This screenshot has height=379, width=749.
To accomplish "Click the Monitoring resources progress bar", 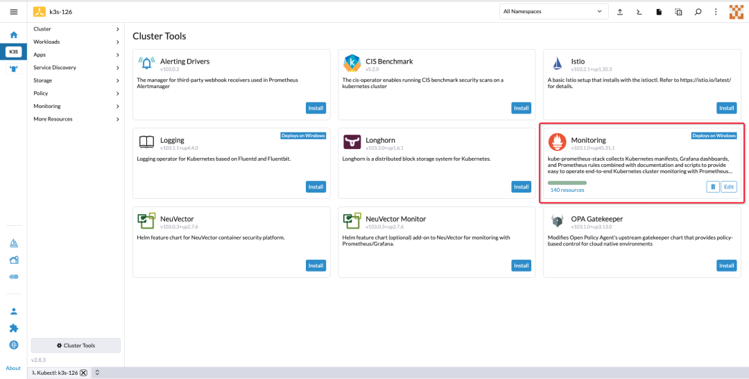I will [x=567, y=183].
